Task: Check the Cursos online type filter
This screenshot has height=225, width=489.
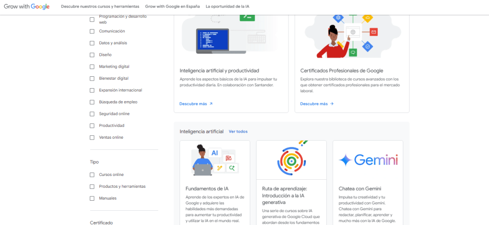Action: pos(92,174)
